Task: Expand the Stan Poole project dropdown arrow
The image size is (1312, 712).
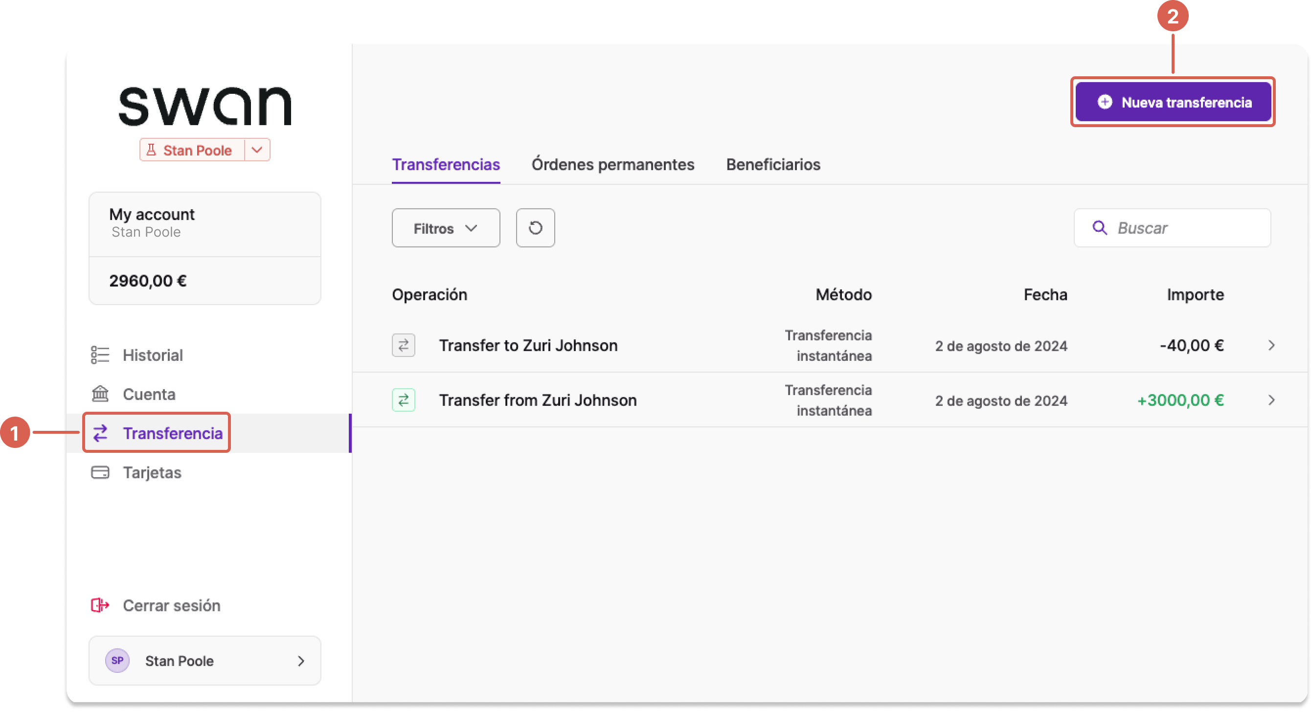Action: pos(257,150)
